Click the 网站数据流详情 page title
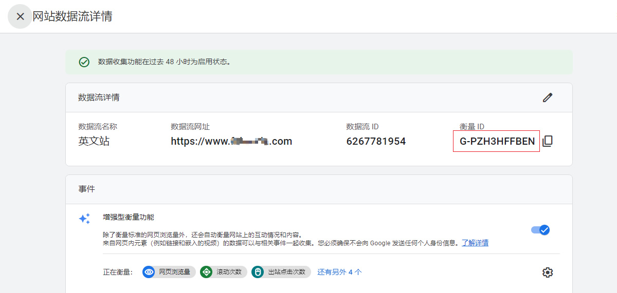Viewport: 617px width, 293px height. click(72, 16)
